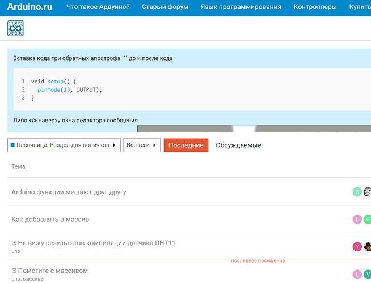Open topic 'Как добавлять в массив'
This screenshot has height=283, width=371.
click(x=50, y=220)
